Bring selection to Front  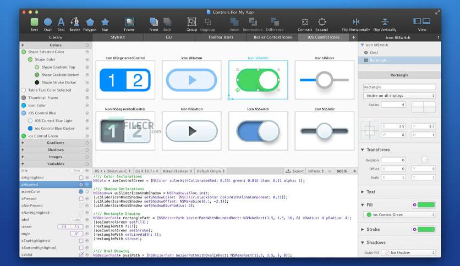pyautogui.click(x=154, y=24)
